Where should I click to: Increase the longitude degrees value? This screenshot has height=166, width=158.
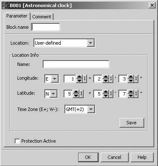pos(79,77)
